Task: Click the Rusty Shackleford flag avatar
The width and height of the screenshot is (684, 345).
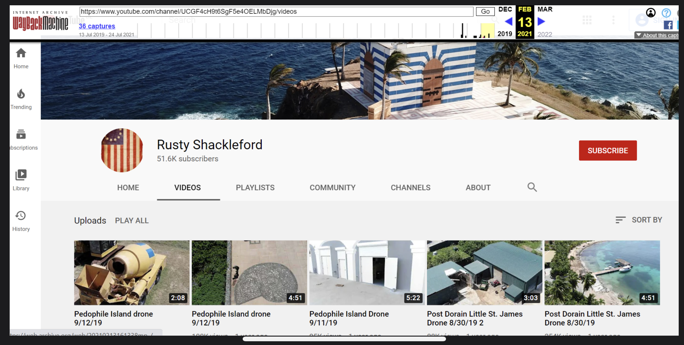Action: 122,150
